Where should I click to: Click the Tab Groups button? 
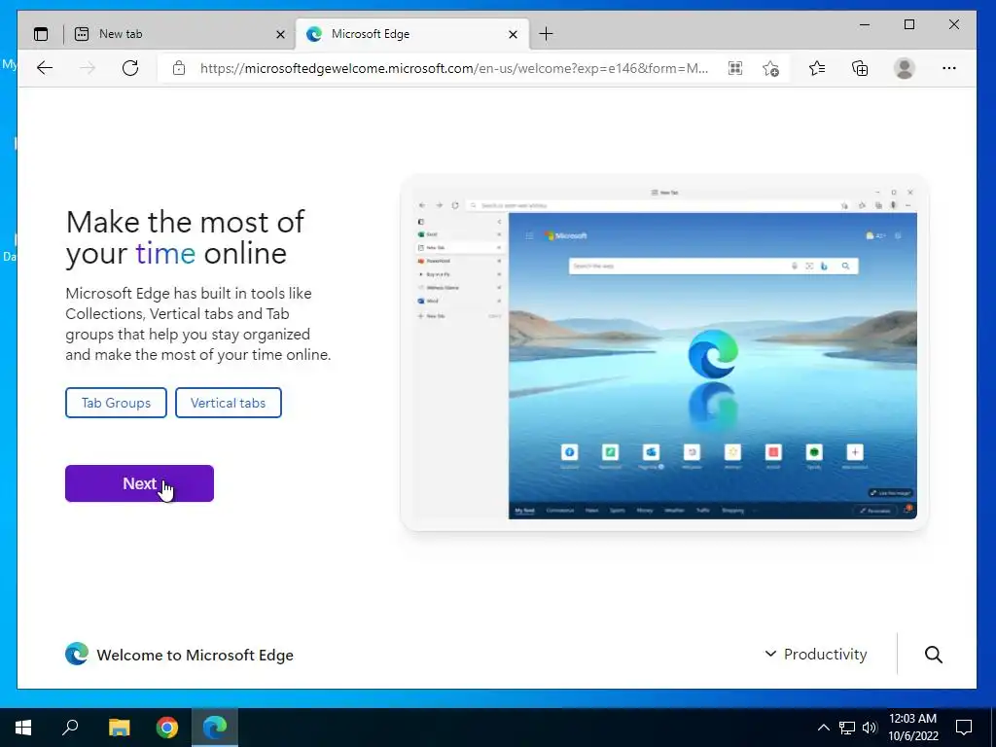coord(117,403)
